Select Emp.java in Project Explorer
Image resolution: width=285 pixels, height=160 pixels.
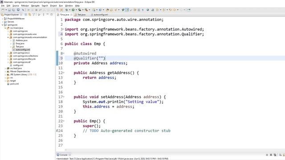point(20,44)
